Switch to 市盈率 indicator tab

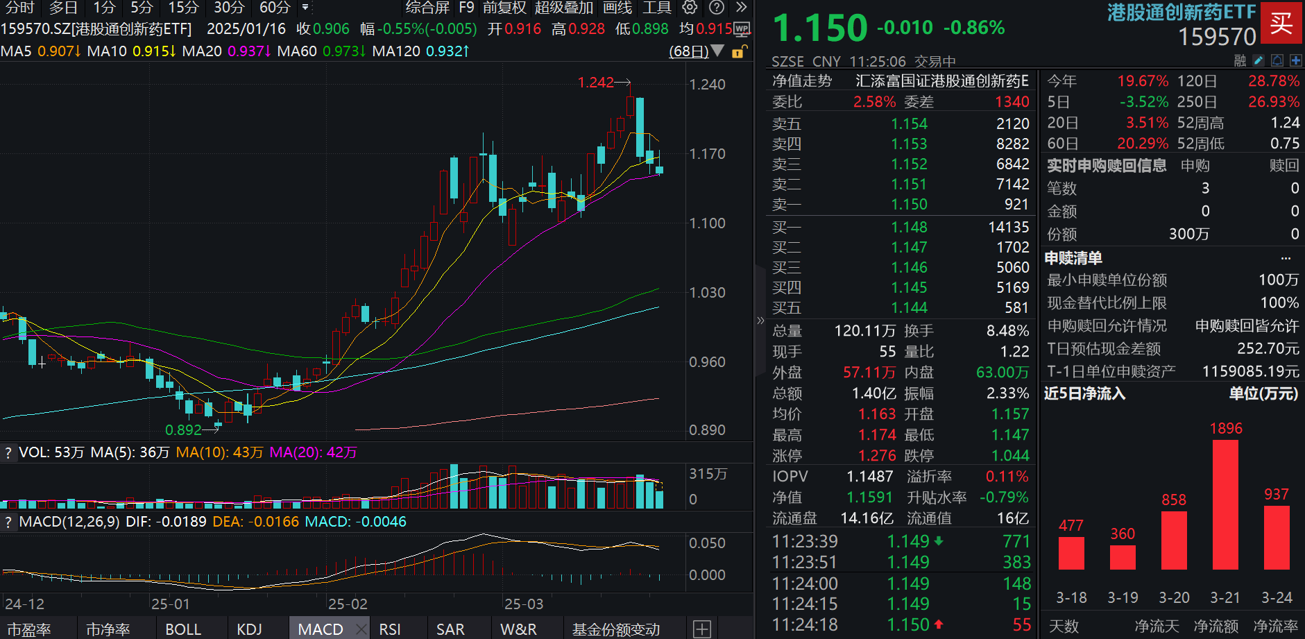(x=29, y=629)
